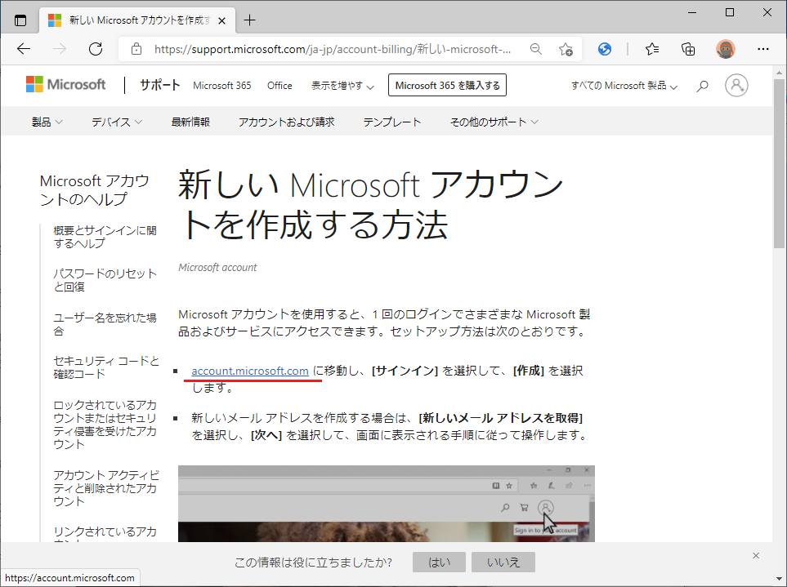The width and height of the screenshot is (787, 587).
Task: Click the page vertical scrollbar thumb
Action: pos(779,163)
